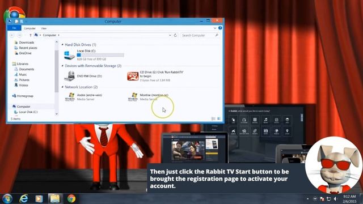Expand the ribbon with the chevron
Image resolution: width=363 pixels, height=204 pixels.
(x=215, y=28)
